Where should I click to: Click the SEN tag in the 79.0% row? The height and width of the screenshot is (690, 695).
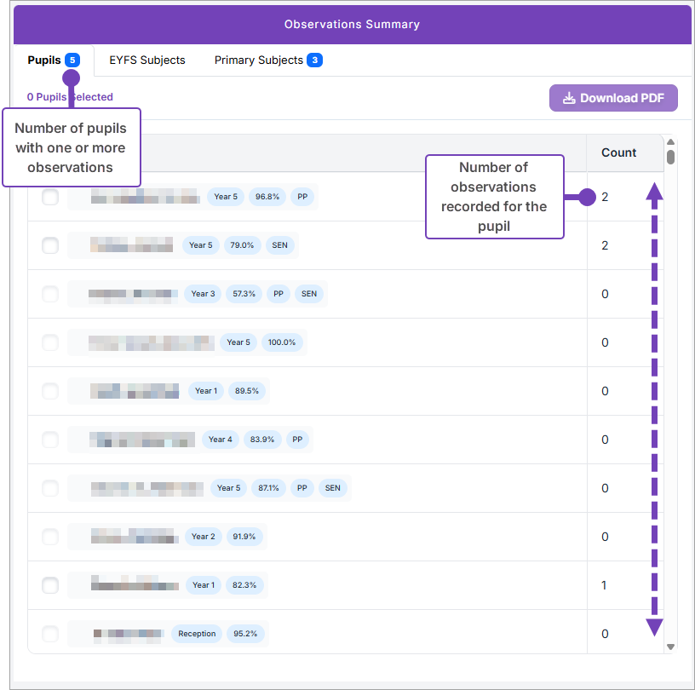pos(279,245)
